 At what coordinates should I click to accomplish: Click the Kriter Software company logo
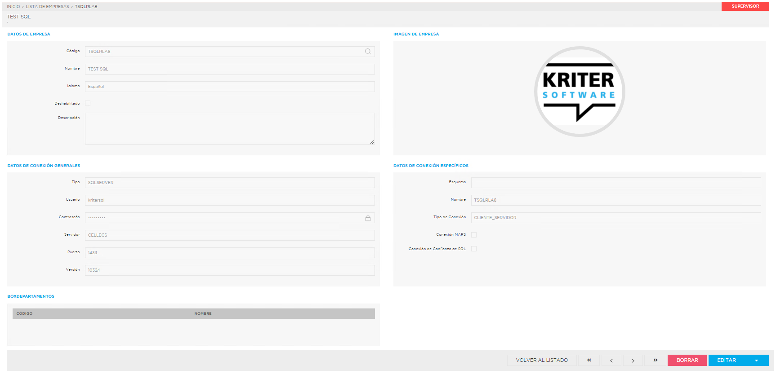click(x=580, y=92)
